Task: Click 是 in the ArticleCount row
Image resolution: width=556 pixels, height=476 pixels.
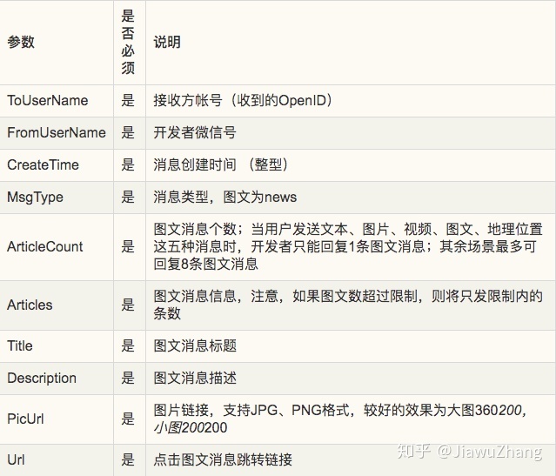Action: (x=128, y=247)
